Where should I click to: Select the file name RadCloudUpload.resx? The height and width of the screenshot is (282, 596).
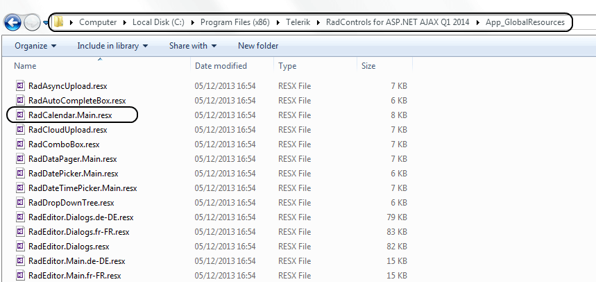pyautogui.click(x=68, y=130)
